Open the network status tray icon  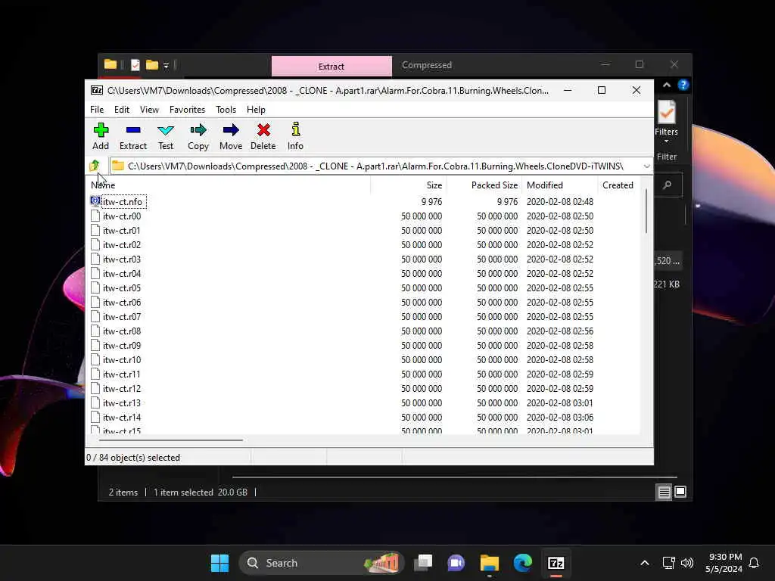point(668,563)
